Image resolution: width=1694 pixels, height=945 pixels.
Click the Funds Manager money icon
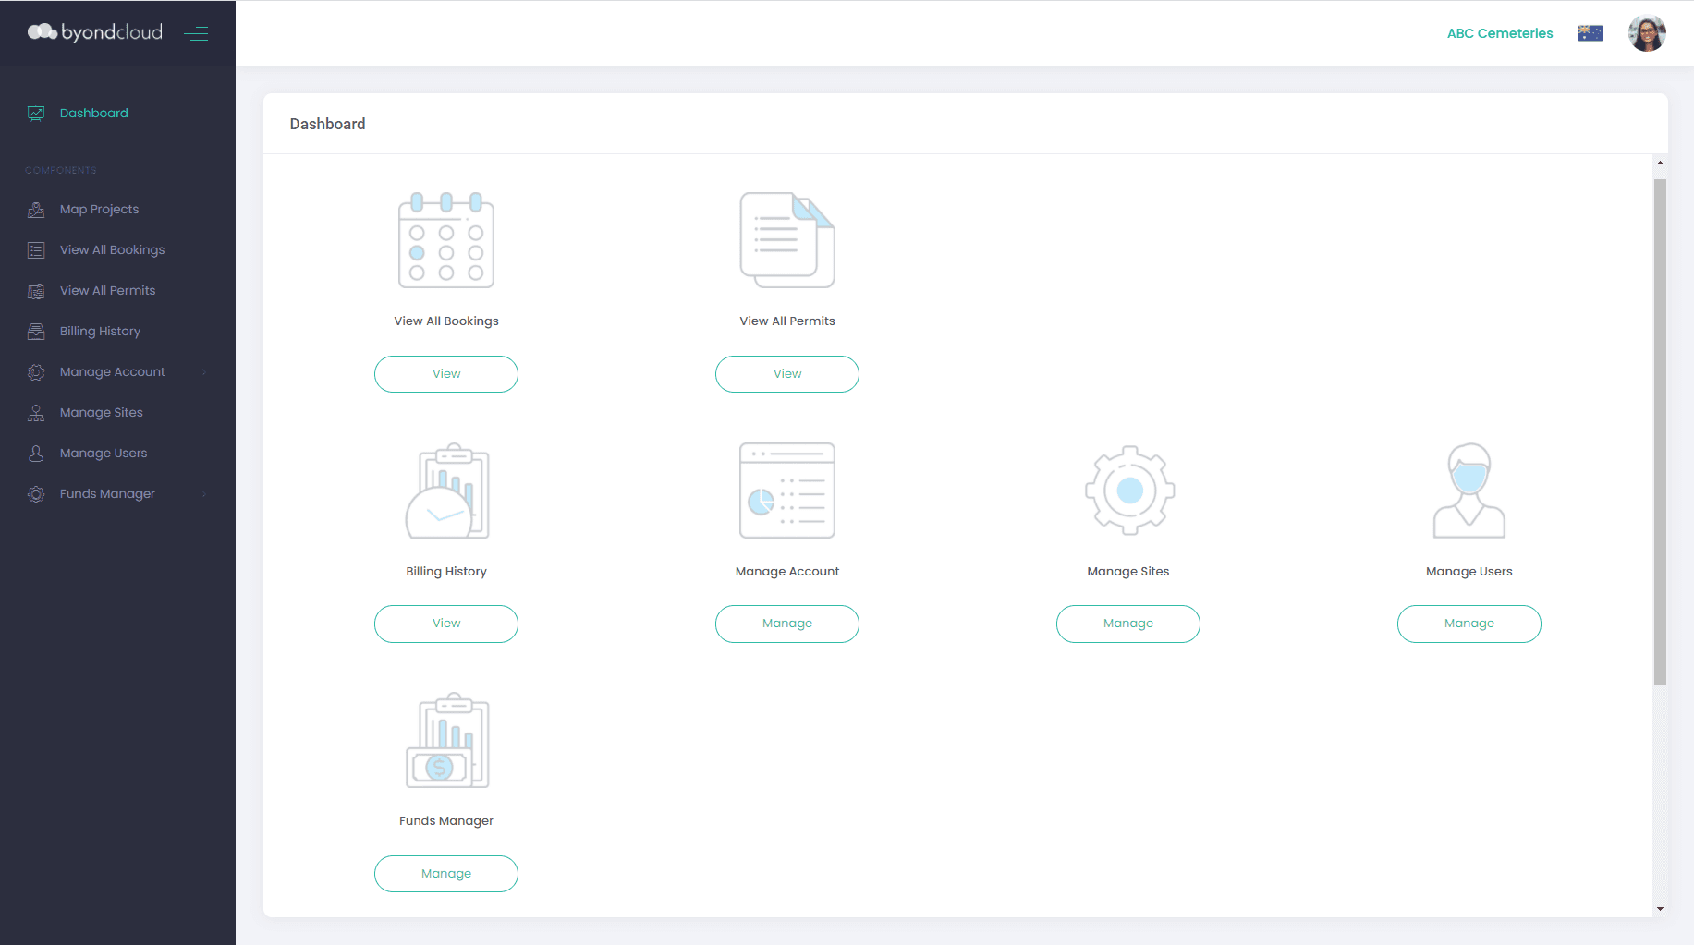click(x=446, y=740)
